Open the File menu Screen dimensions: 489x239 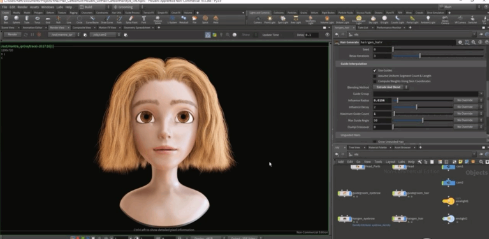4,7
